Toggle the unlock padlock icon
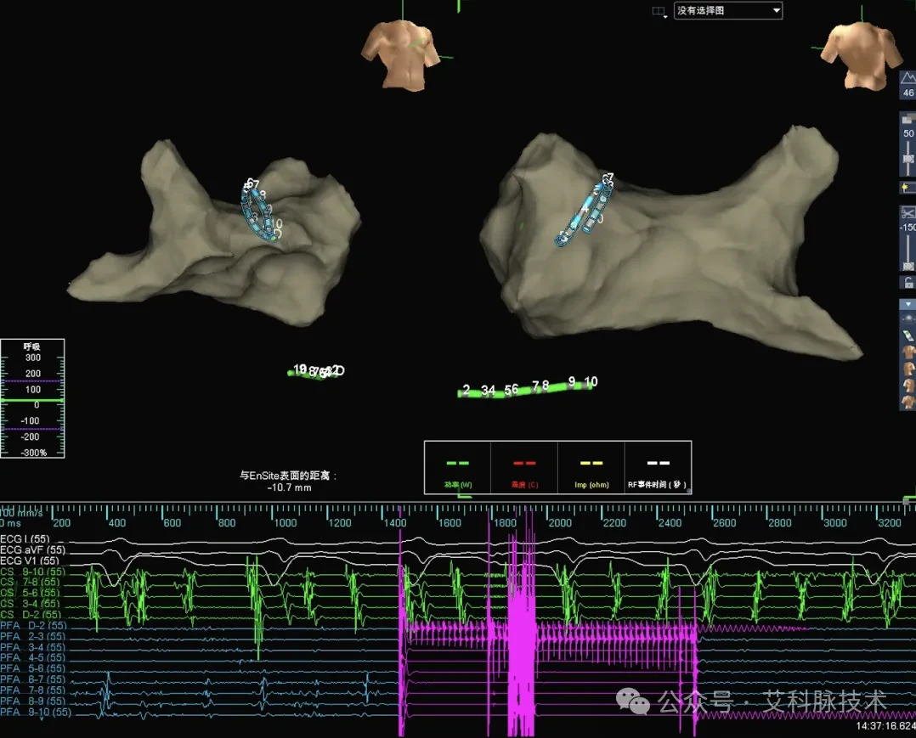 pos(908,283)
